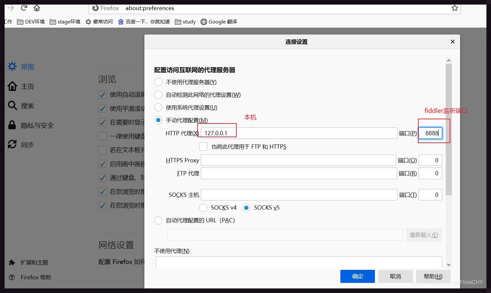Select 手动代理配置 radio option
This screenshot has height=293, width=491.
point(158,120)
